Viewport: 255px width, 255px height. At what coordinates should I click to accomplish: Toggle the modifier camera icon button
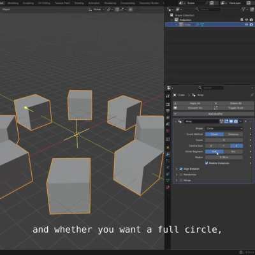click(x=236, y=121)
